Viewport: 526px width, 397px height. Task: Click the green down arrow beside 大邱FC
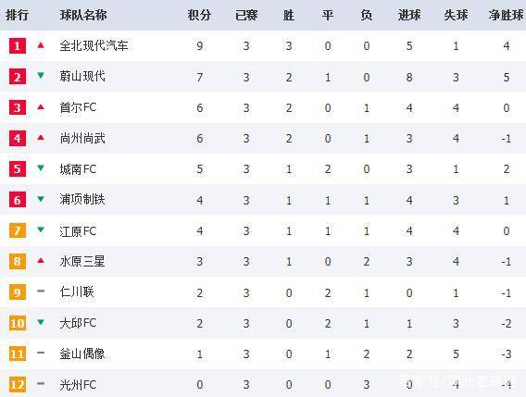point(41,322)
